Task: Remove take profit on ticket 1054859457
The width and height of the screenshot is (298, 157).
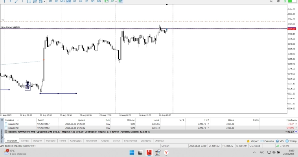Action: 208,124
